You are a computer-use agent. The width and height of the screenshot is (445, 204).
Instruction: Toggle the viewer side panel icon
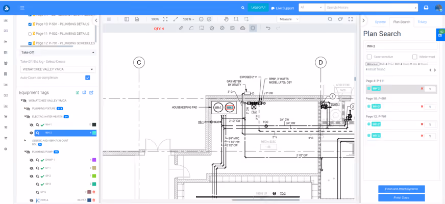(127, 19)
